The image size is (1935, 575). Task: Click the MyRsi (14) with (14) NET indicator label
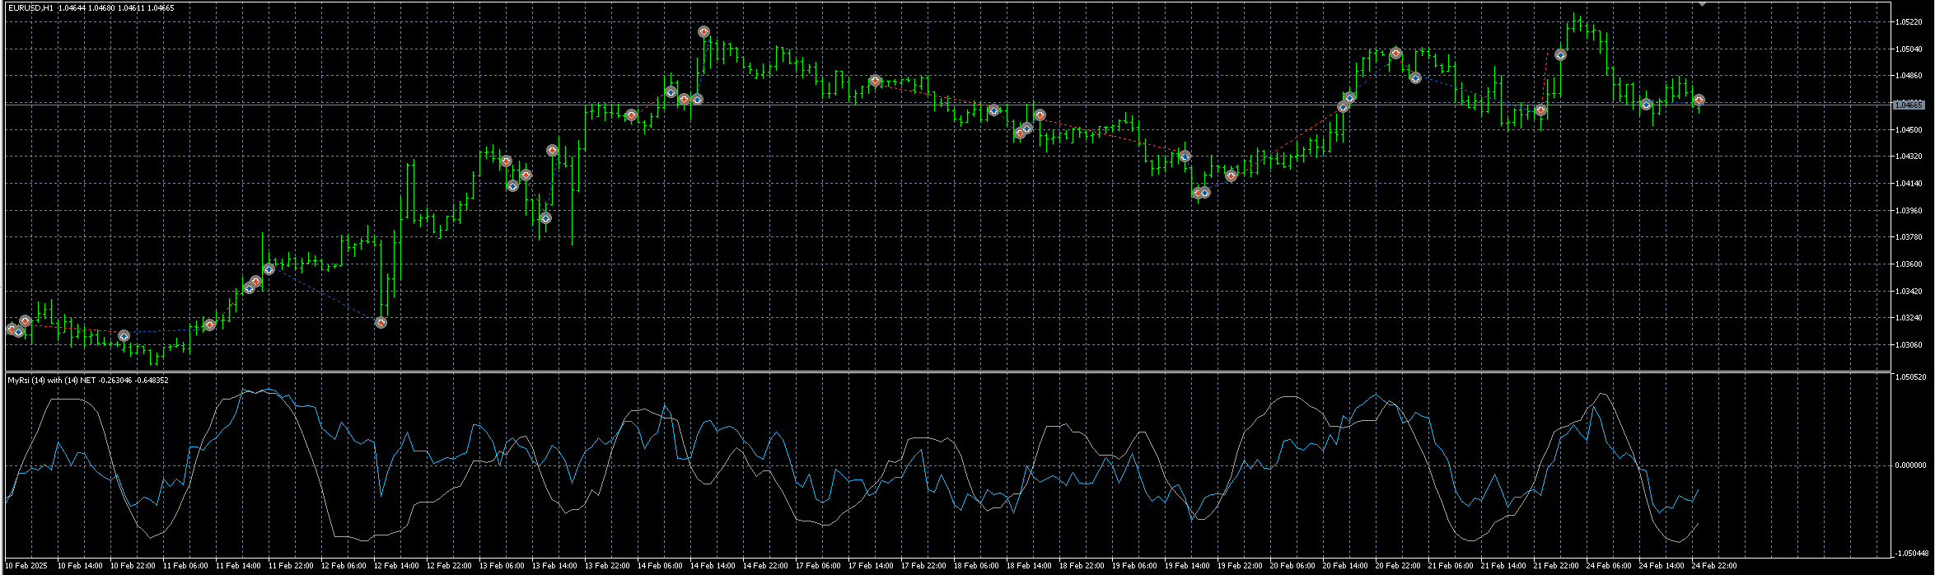click(x=52, y=380)
